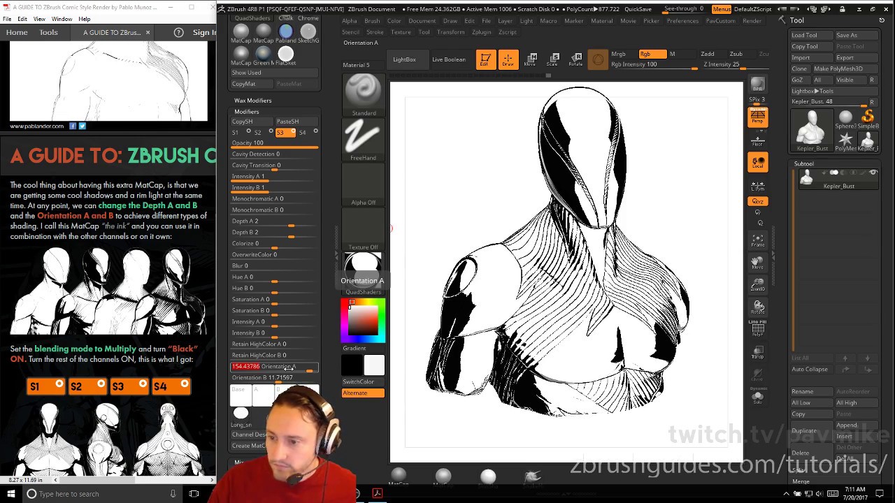Collapse the Modifiers section header
This screenshot has width=895, height=503.
(x=247, y=112)
